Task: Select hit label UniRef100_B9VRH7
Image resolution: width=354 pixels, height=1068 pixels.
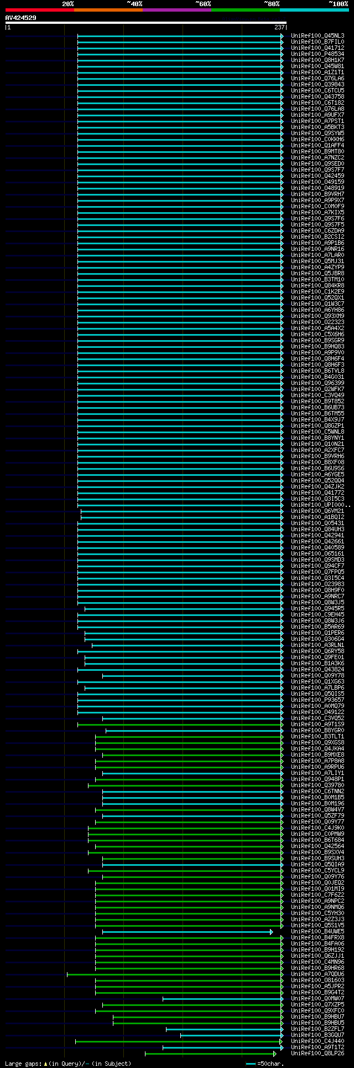Action: pyautogui.click(x=317, y=194)
